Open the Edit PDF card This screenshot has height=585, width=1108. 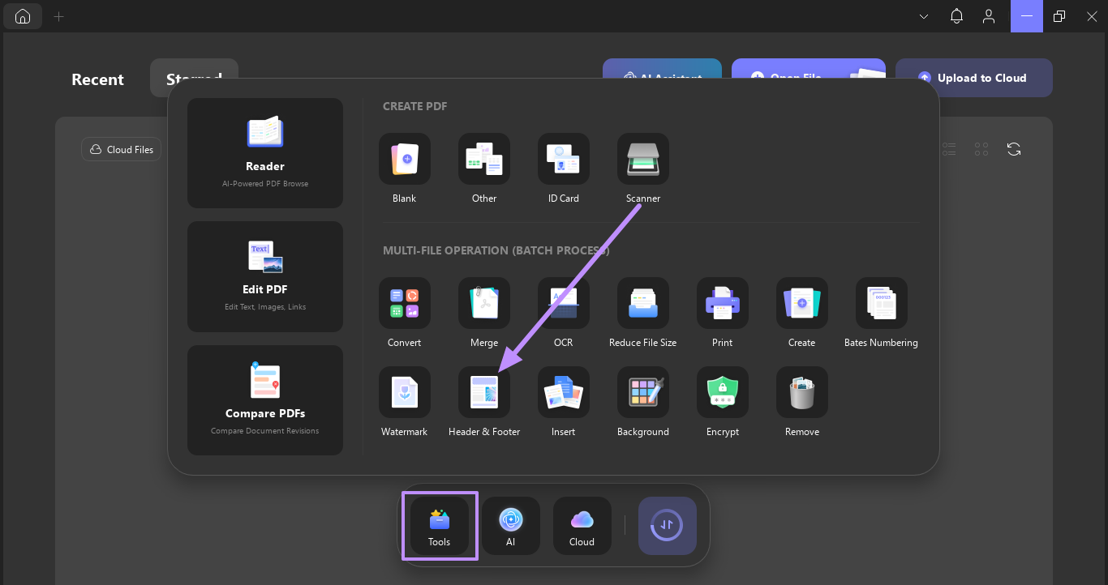[x=264, y=276]
